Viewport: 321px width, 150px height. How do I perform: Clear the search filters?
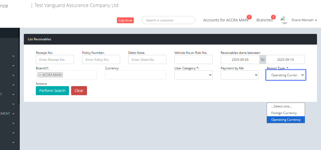(79, 91)
